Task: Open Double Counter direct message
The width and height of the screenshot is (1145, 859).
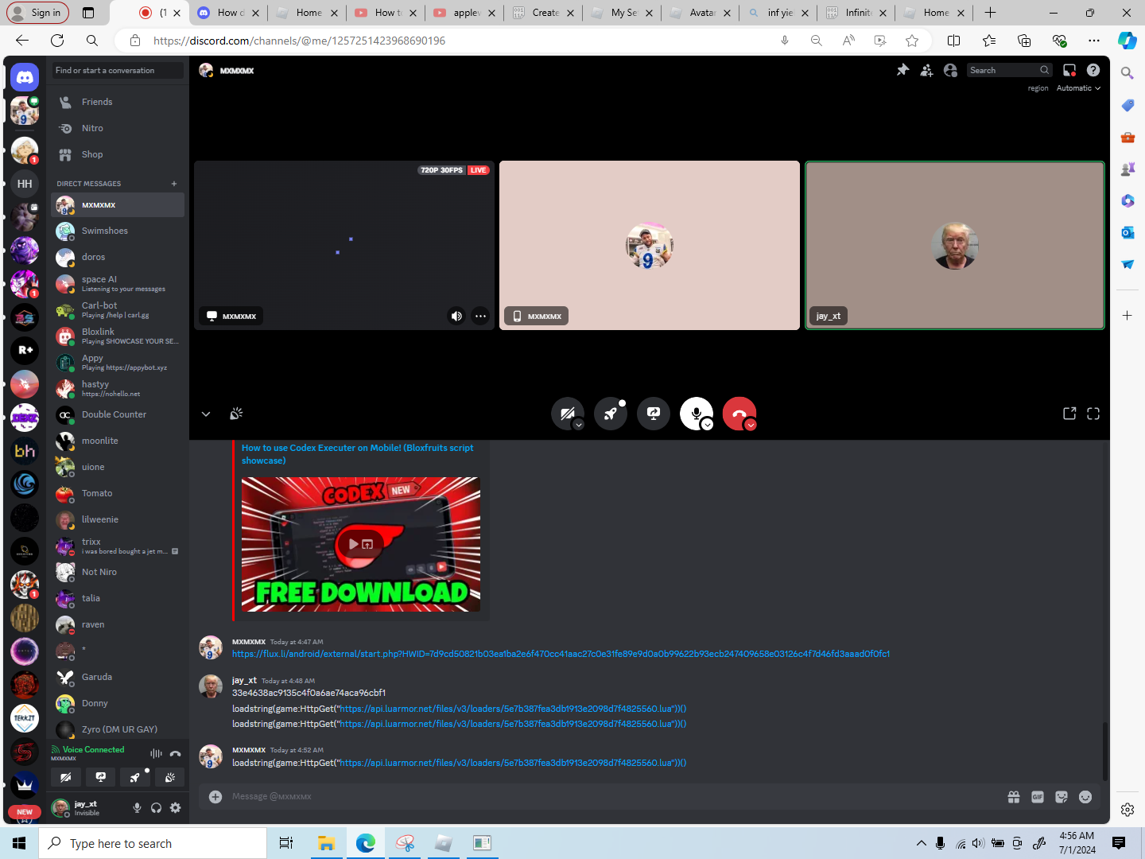Action: coord(118,414)
